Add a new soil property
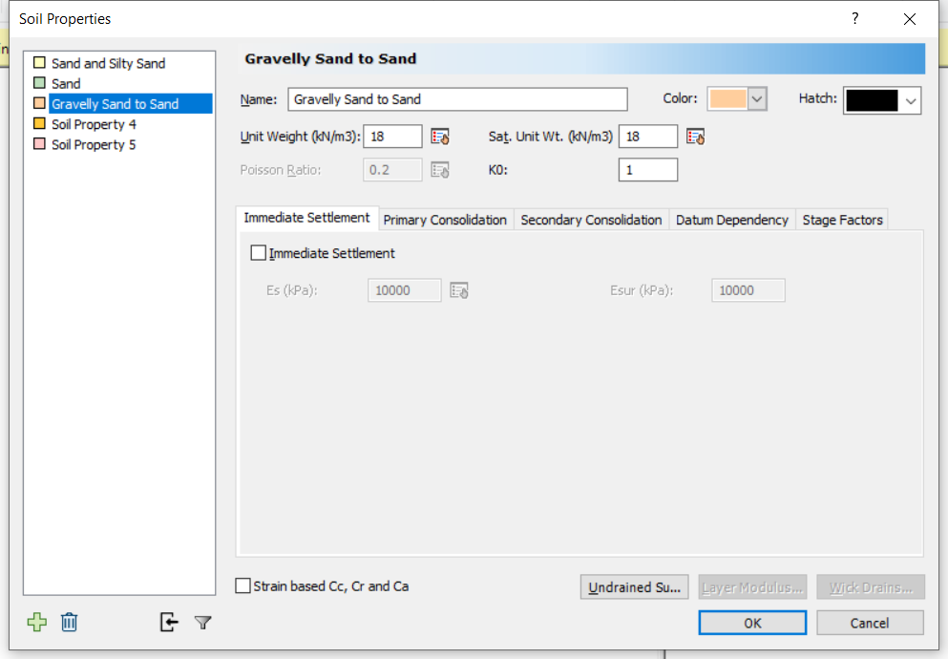This screenshot has width=948, height=659. [x=36, y=622]
